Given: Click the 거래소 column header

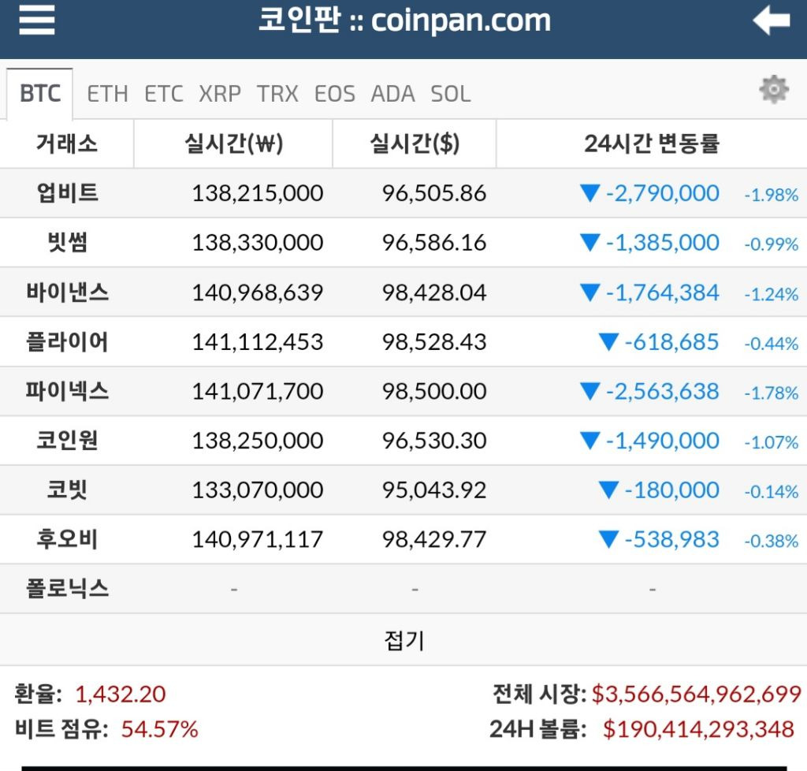Looking at the screenshot, I should tap(67, 143).
